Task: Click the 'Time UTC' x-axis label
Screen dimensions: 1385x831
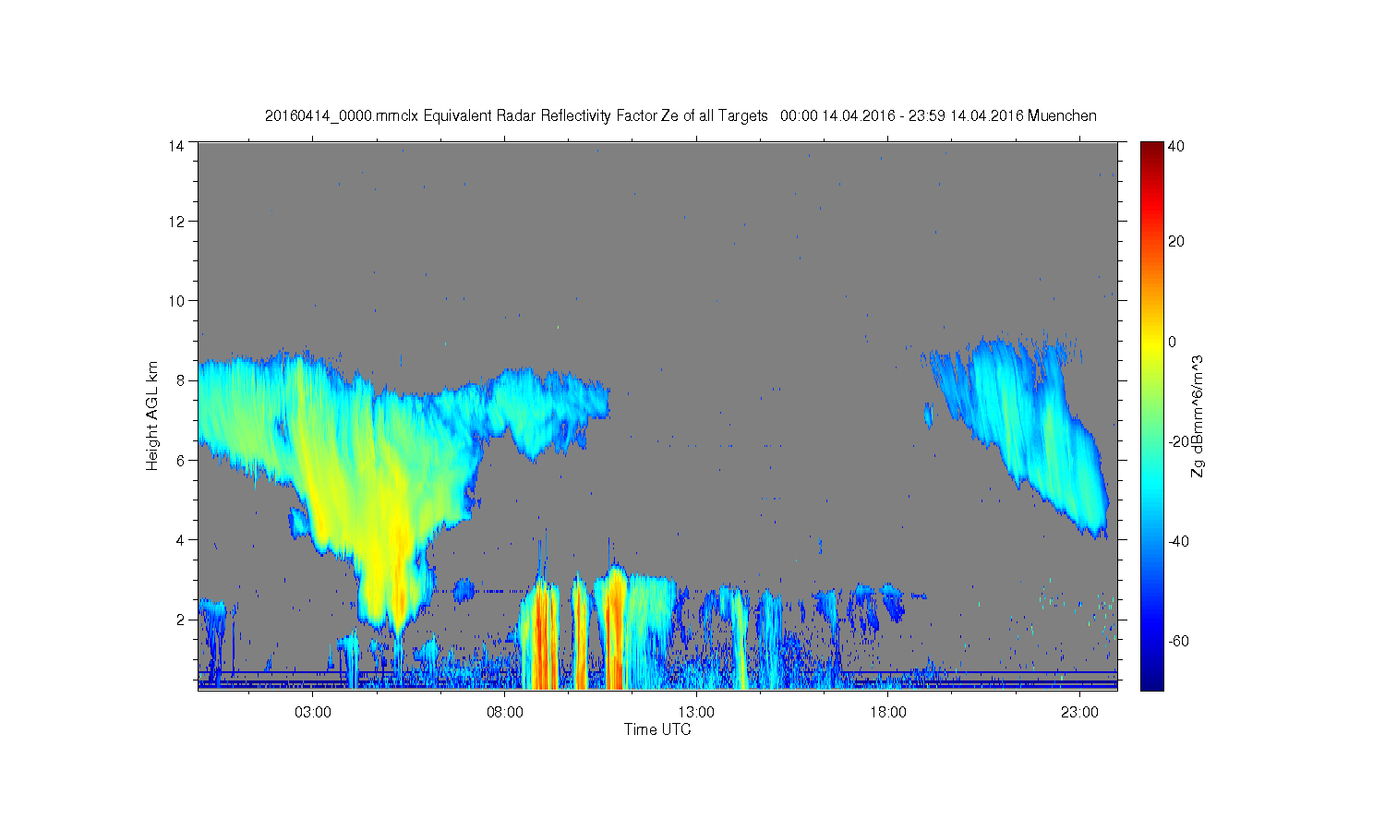Action: 657,729
